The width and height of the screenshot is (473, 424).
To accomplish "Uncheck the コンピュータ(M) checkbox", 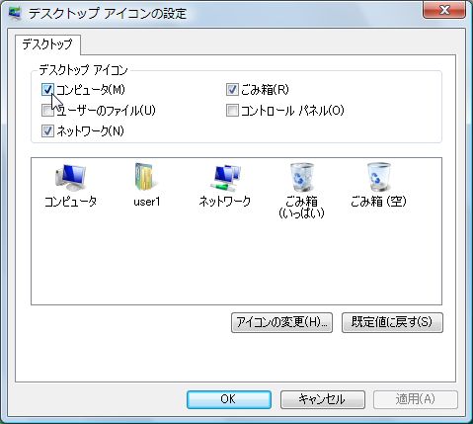I will [x=47, y=90].
